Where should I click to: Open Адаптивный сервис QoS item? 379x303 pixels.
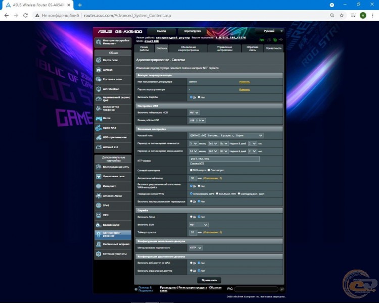[x=113, y=98]
